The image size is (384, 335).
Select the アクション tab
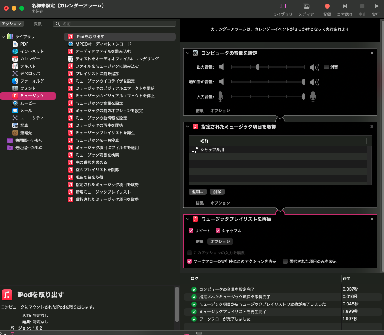(11, 23)
